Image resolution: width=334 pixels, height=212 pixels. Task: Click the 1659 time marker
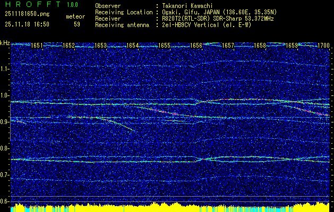tap(292, 46)
